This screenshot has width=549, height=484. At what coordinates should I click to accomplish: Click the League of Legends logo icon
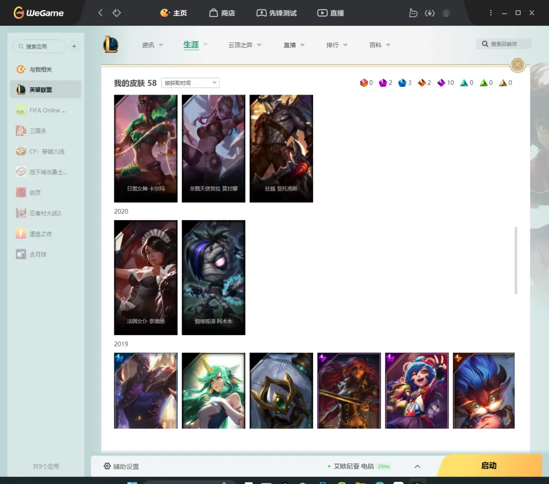tap(111, 44)
